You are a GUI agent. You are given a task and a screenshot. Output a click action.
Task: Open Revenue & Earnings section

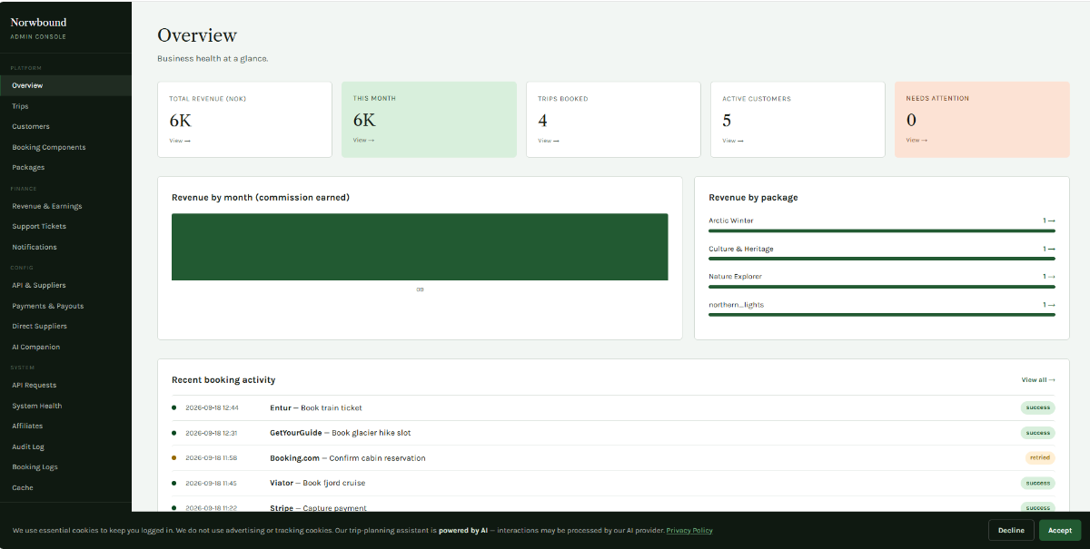click(47, 206)
